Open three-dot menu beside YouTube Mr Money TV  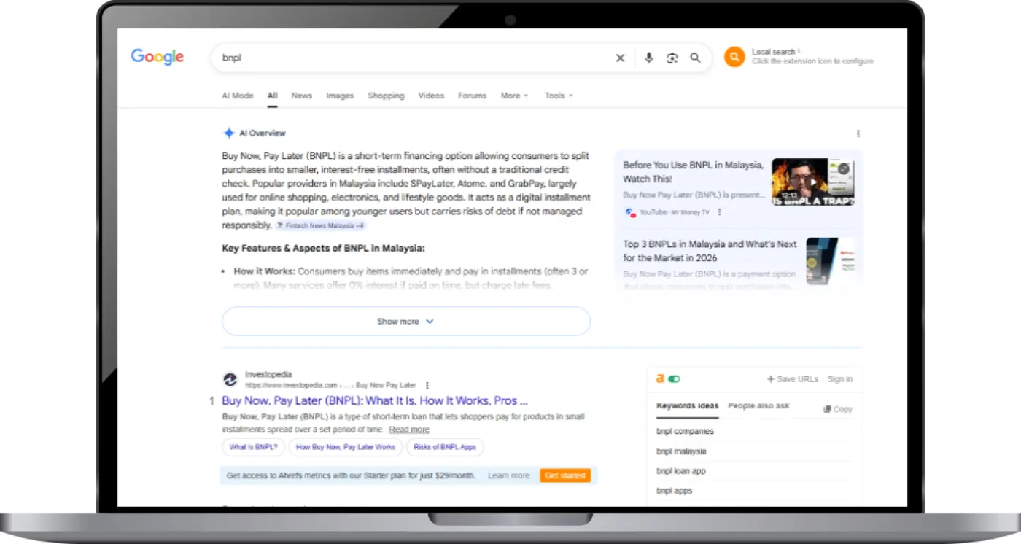click(x=719, y=212)
